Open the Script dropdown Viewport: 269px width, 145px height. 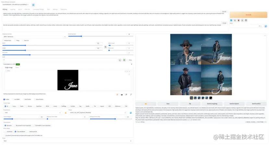(x=67, y=141)
